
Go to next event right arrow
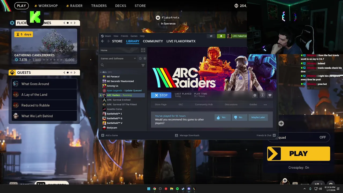coord(75,23)
